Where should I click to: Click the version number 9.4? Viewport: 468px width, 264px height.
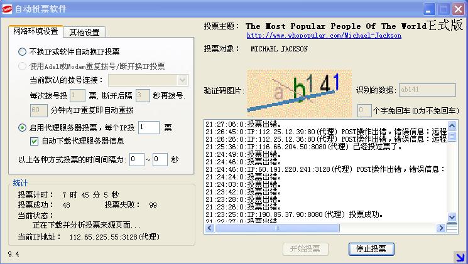pos(13,254)
